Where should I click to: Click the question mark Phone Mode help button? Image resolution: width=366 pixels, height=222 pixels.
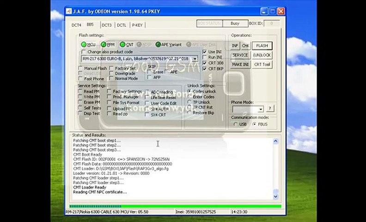coord(270,108)
